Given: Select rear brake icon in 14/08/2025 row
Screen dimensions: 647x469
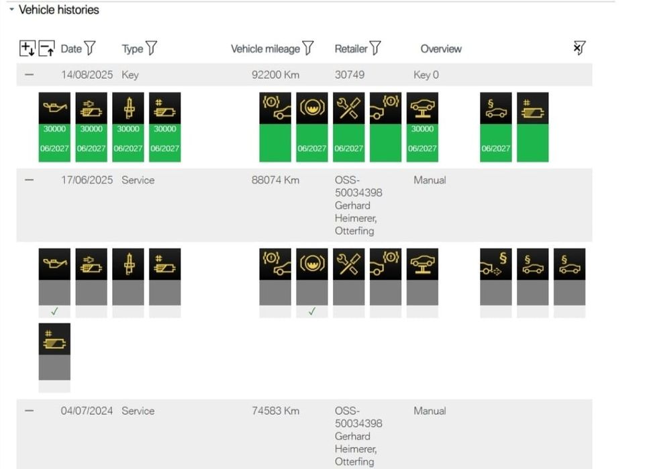Looking at the screenshot, I should coord(385,108).
